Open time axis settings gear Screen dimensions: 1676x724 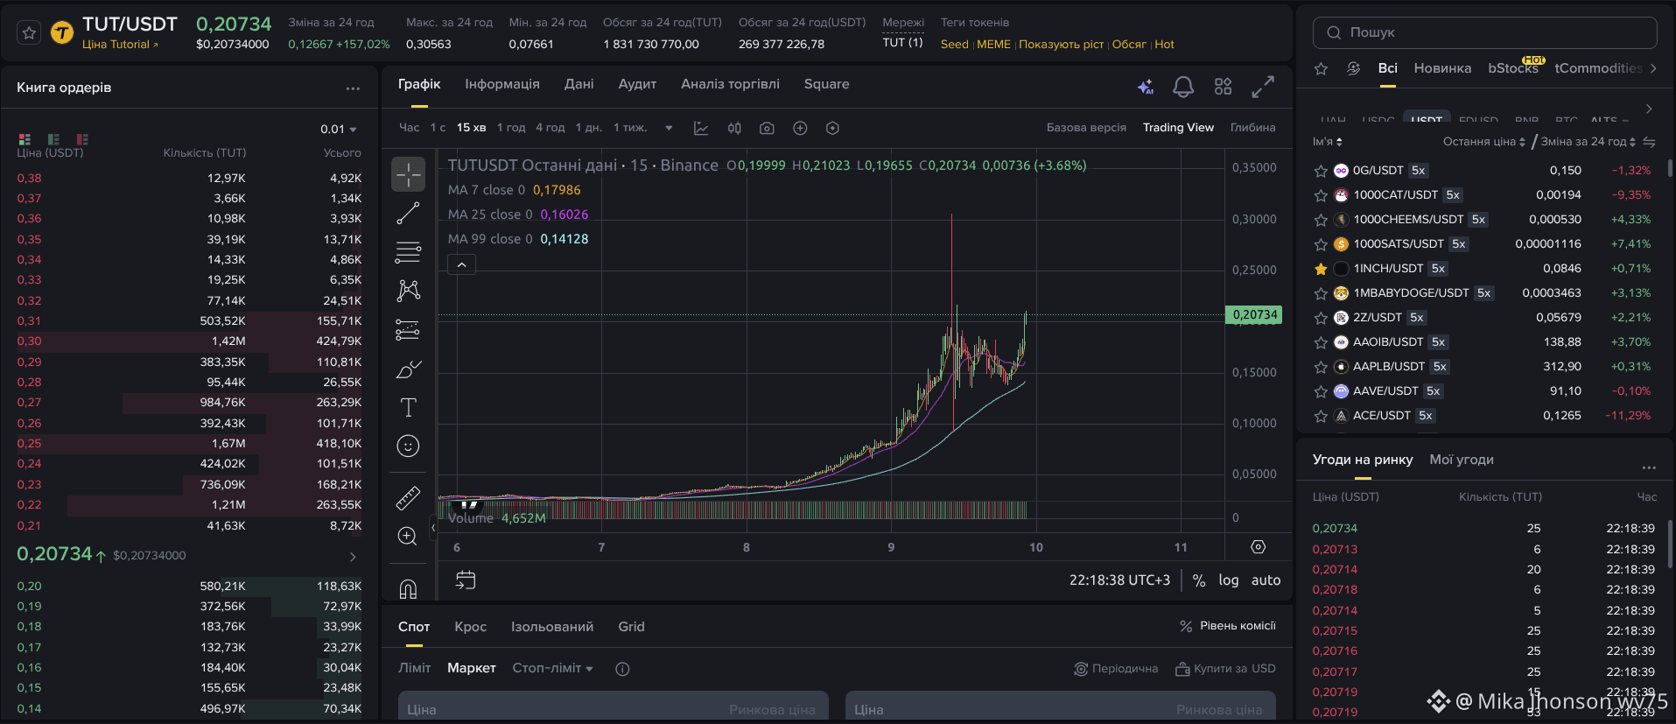(x=1258, y=547)
